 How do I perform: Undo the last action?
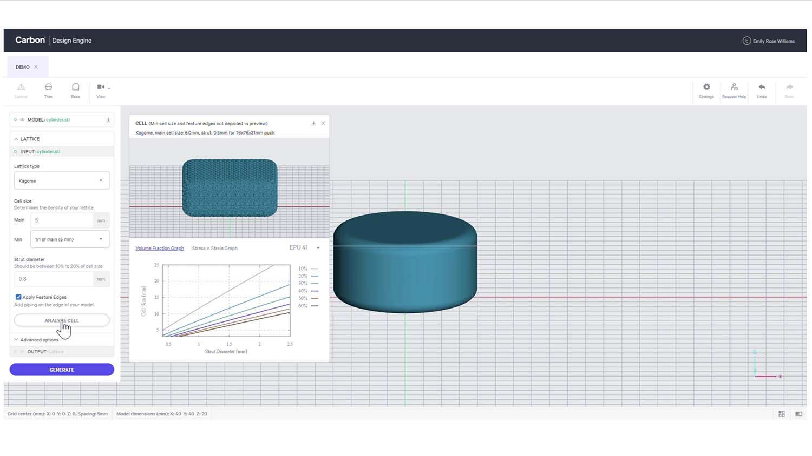coord(761,90)
